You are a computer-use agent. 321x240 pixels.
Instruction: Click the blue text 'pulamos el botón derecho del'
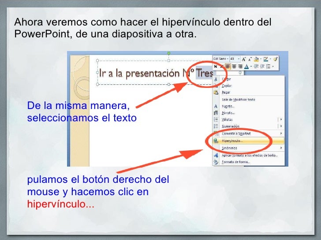click(98, 180)
